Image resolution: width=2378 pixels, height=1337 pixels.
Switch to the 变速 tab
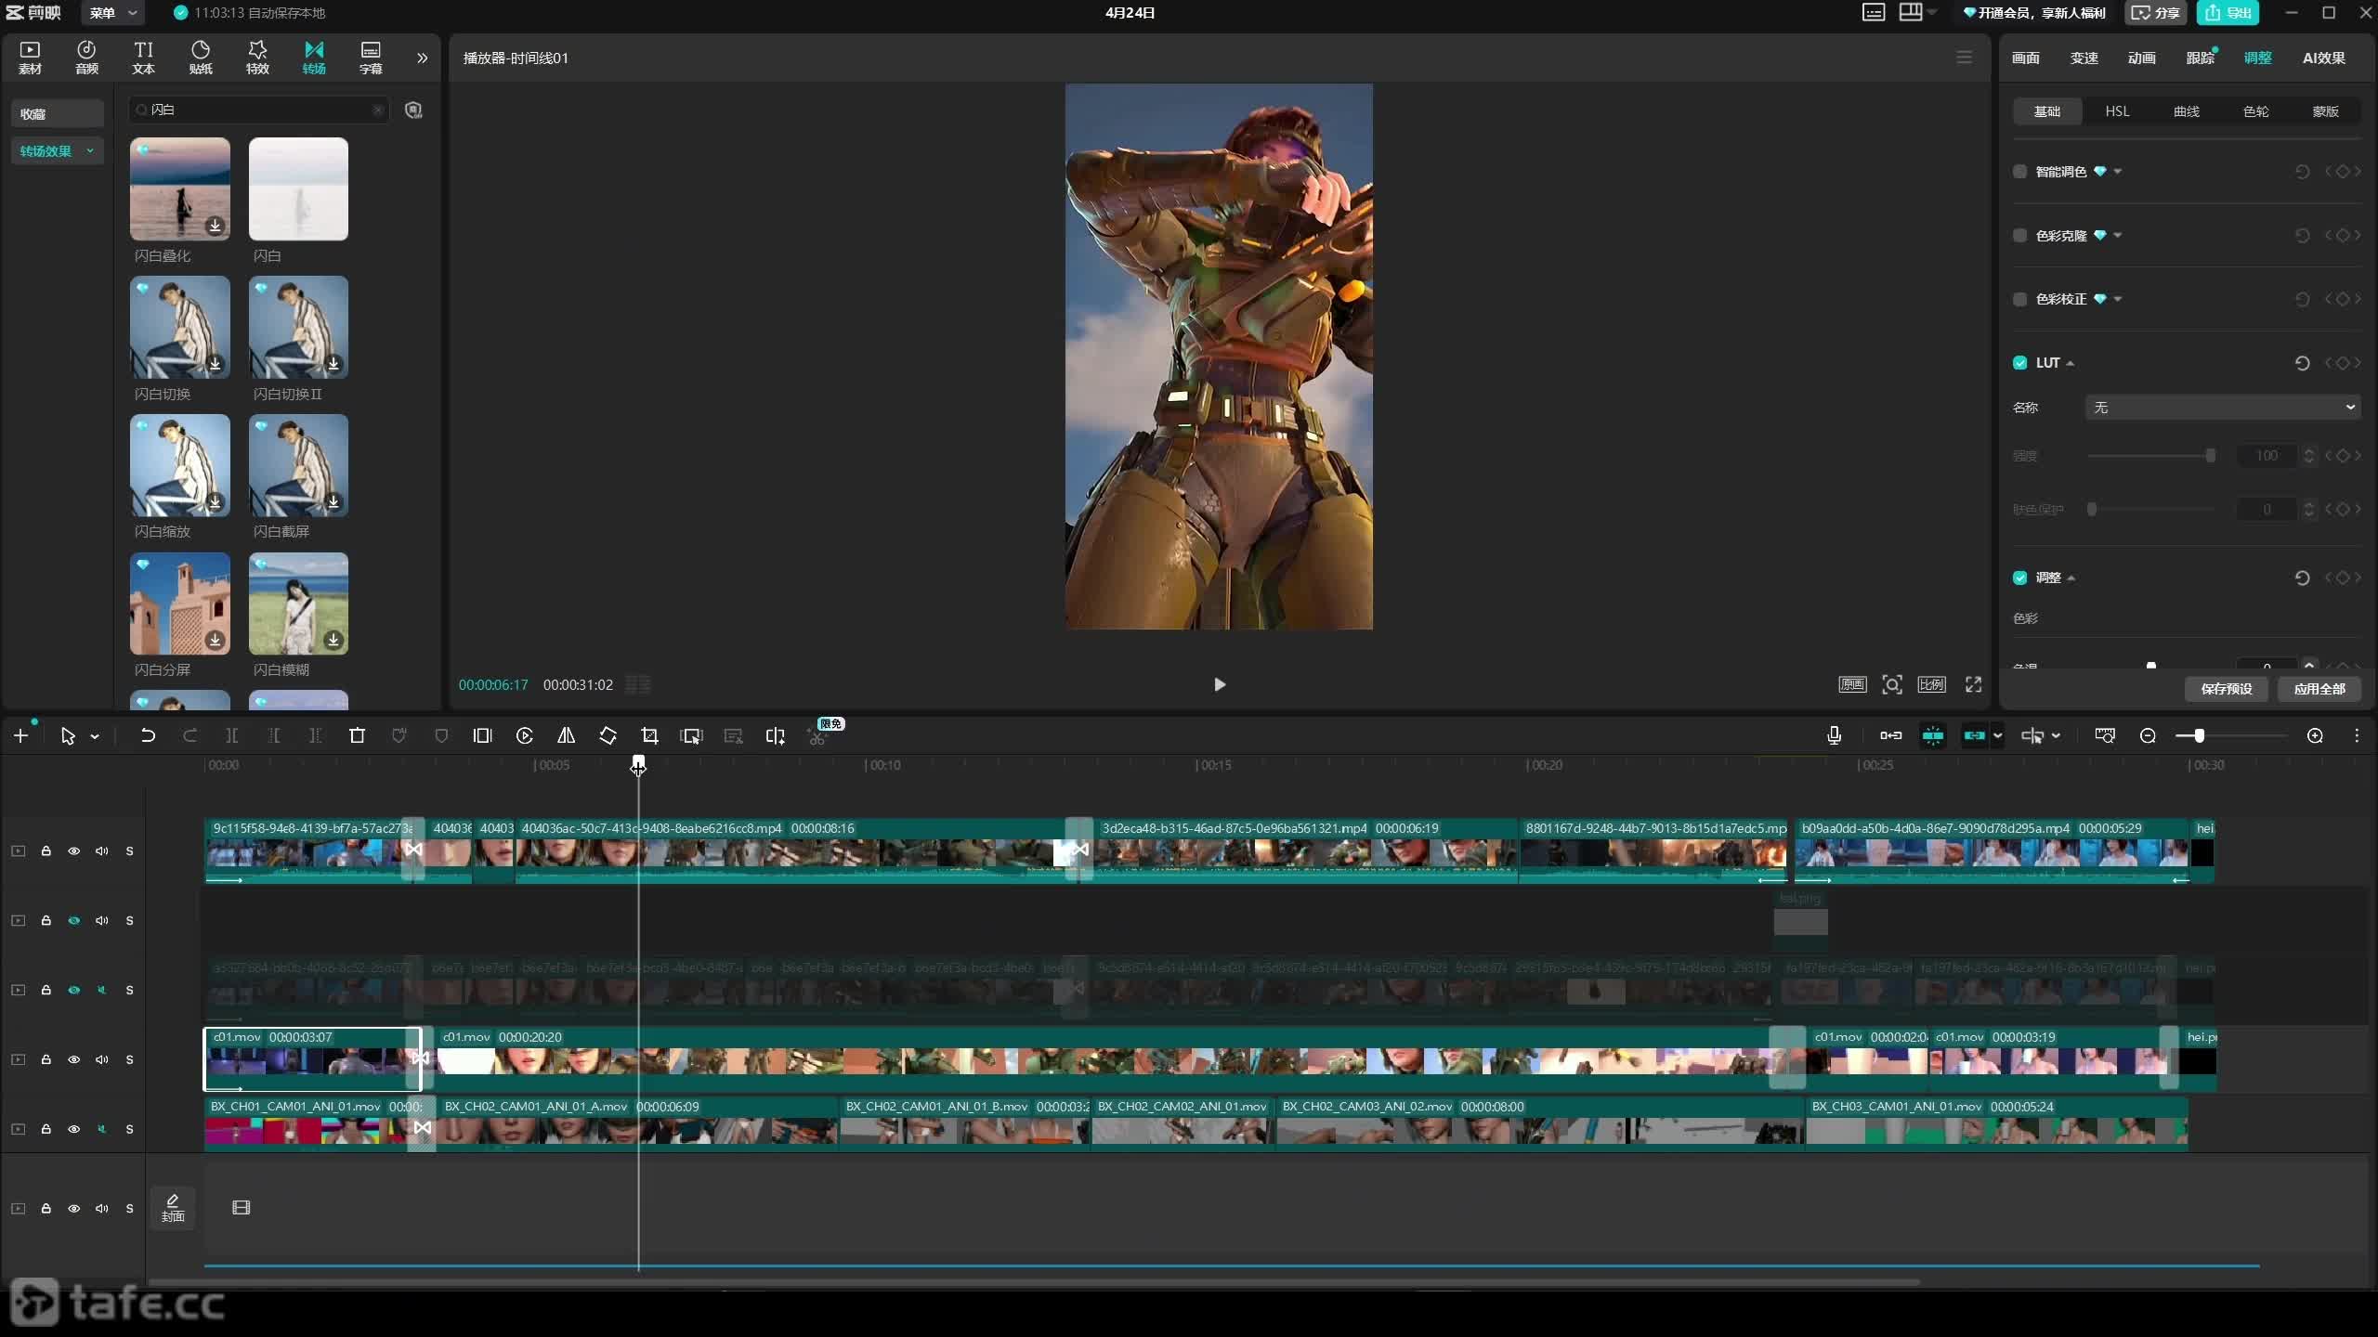click(2084, 58)
